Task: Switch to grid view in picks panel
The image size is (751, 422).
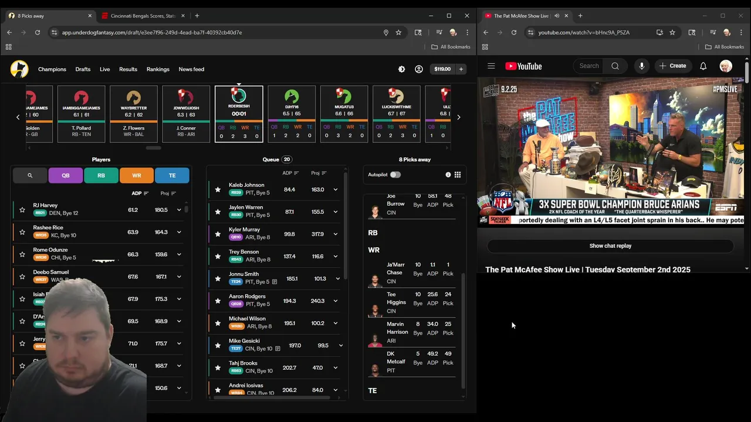Action: point(458,175)
